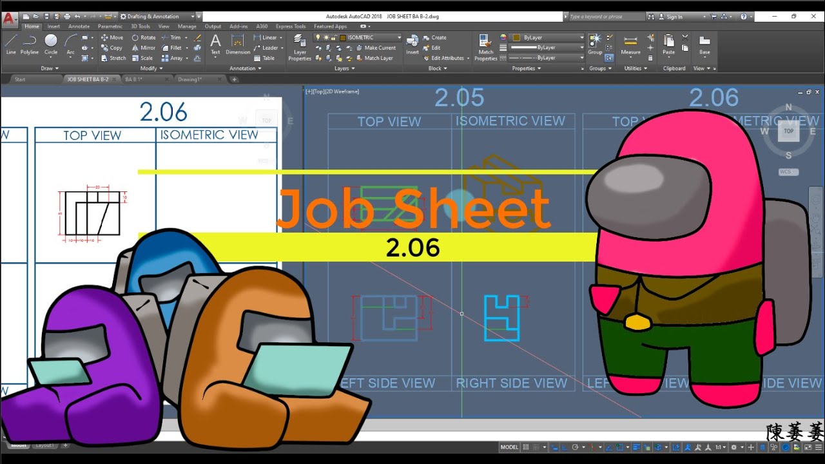Open the ByLayer object color dropdown
This screenshot has width=825, height=464.
click(547, 37)
